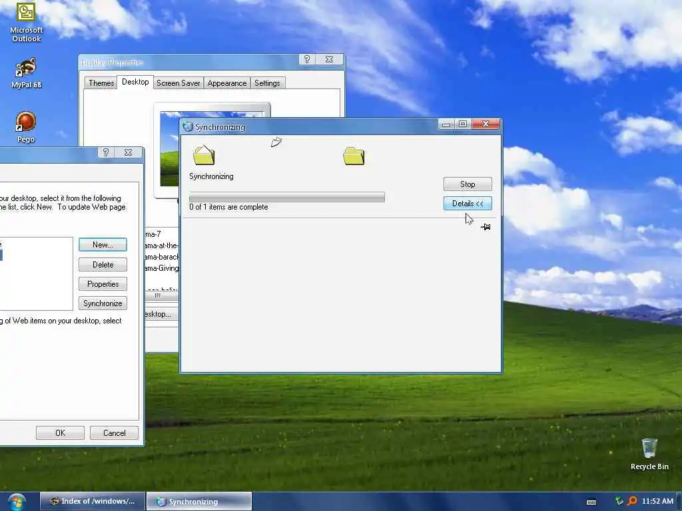Open web item Properties button
This screenshot has height=511, width=682.
[103, 283]
